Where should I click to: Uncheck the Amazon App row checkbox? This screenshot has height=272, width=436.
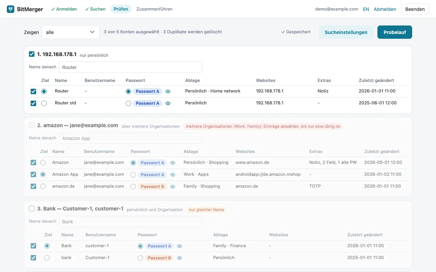(33, 174)
